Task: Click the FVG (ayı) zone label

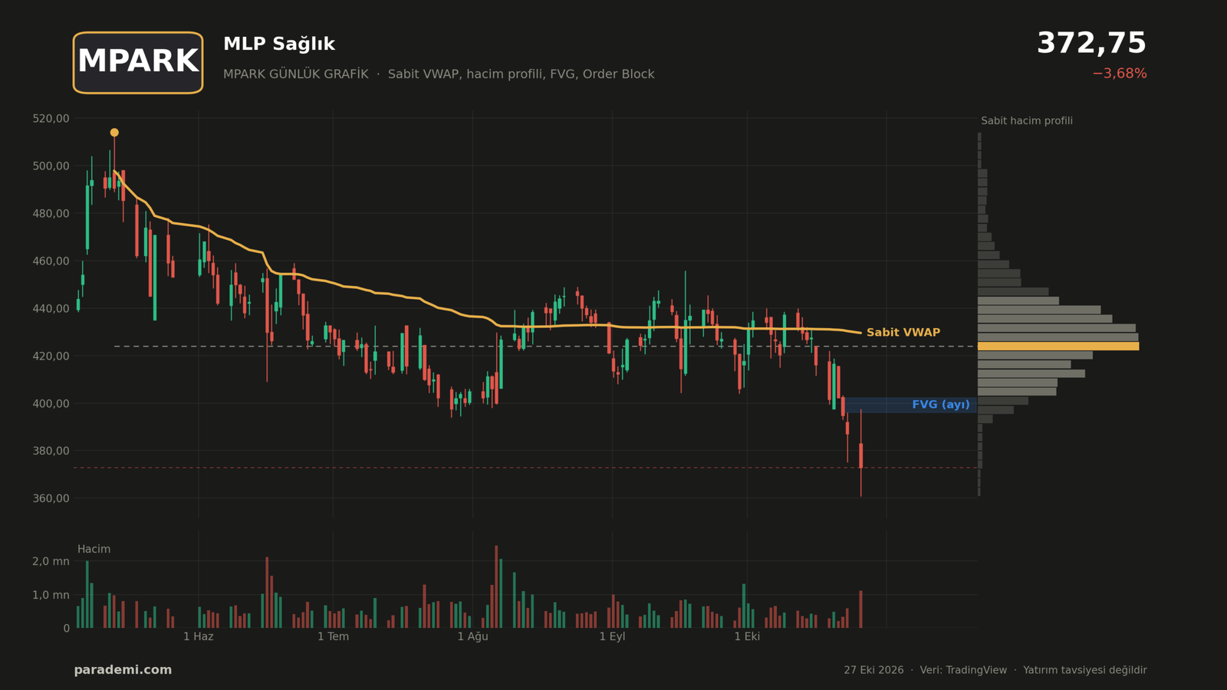Action: tap(941, 405)
